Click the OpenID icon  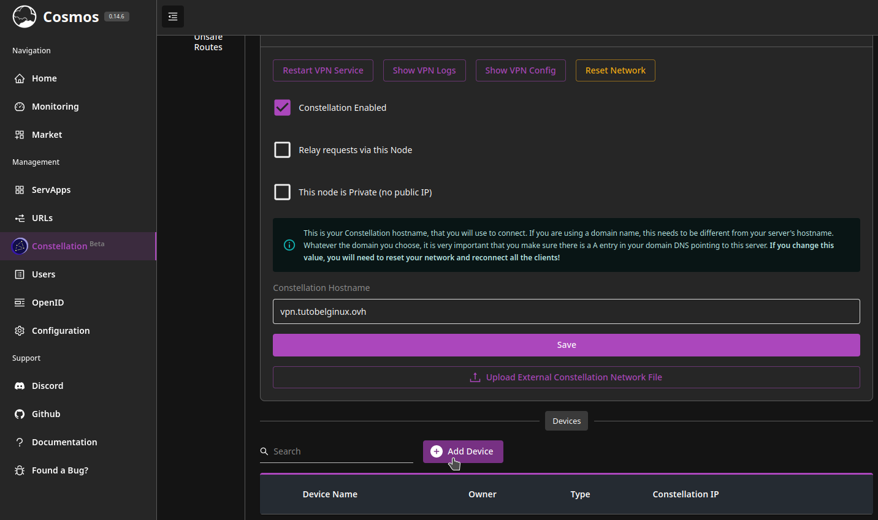(x=20, y=303)
